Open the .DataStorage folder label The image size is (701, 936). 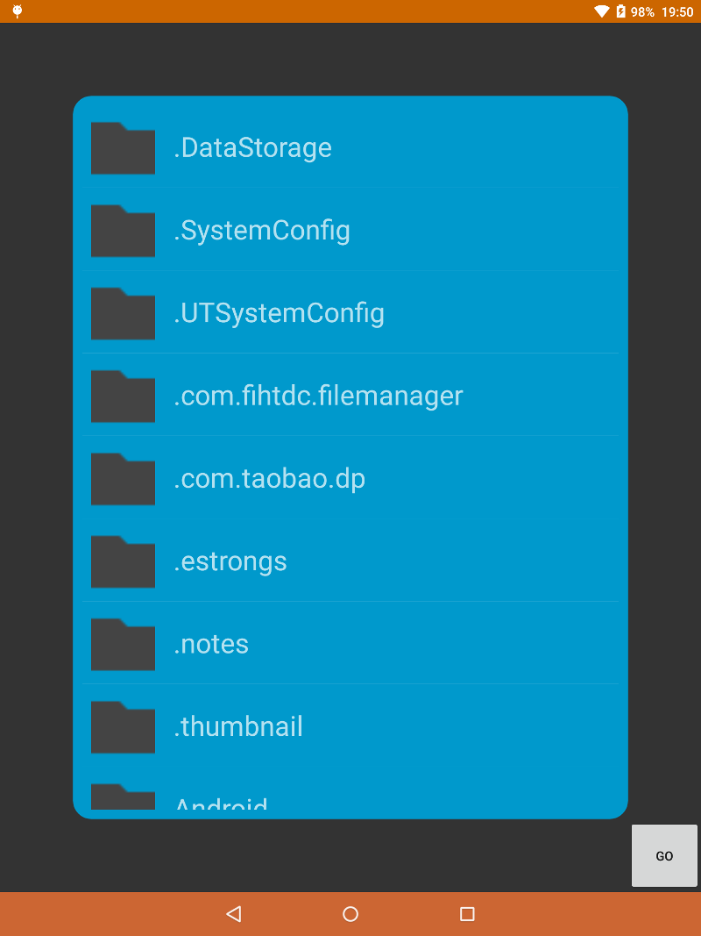(252, 147)
